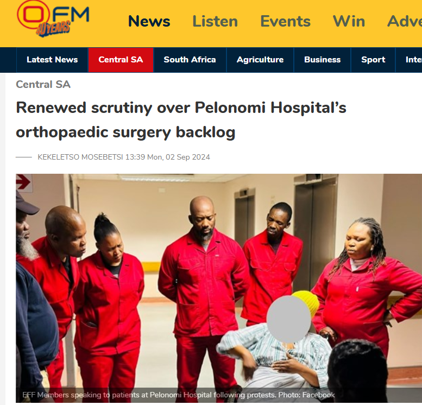Click the Pelonomi Hospital article headline
422x405 pixels.
coord(181,120)
